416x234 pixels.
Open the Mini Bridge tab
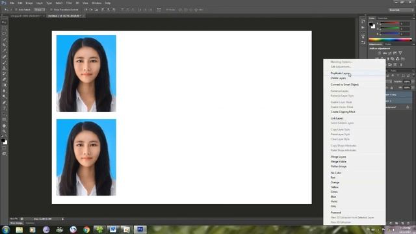pos(16,224)
